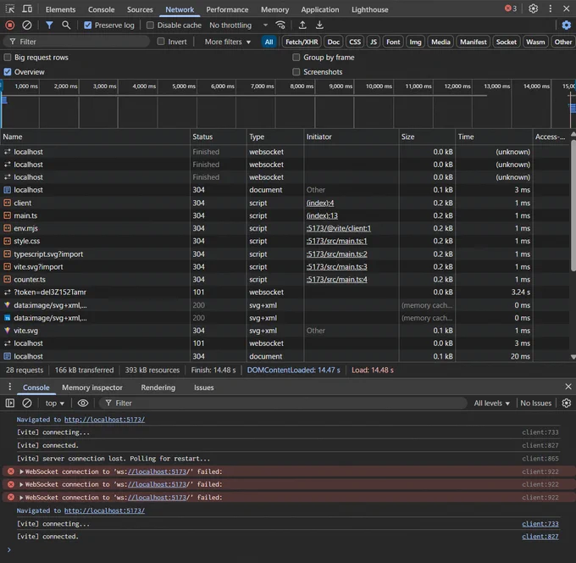576x563 pixels.
Task: Click the requests table vertical scrollbar
Action: pos(573,206)
